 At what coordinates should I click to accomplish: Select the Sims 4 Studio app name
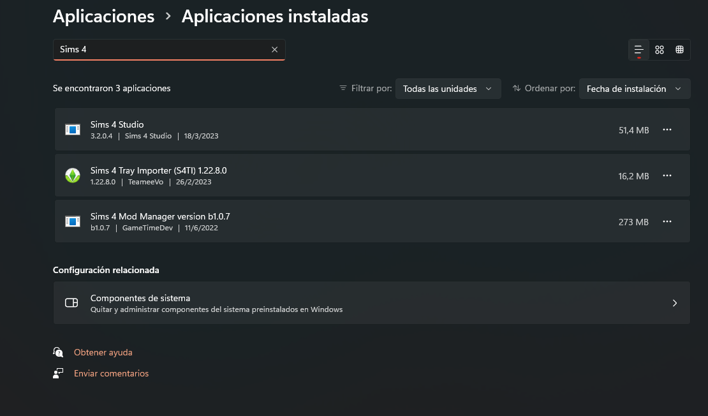pyautogui.click(x=117, y=124)
